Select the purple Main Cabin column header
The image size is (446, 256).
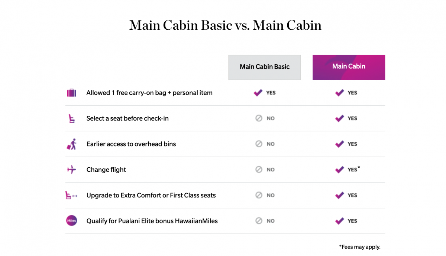point(349,67)
